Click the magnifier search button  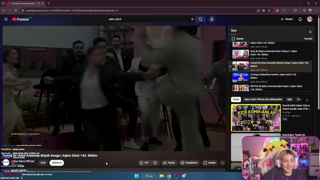pyautogui.click(x=200, y=19)
